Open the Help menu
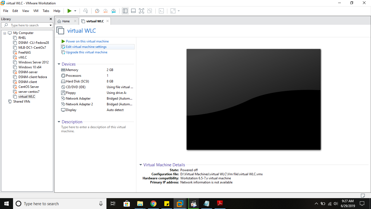The image size is (371, 209). point(57,11)
